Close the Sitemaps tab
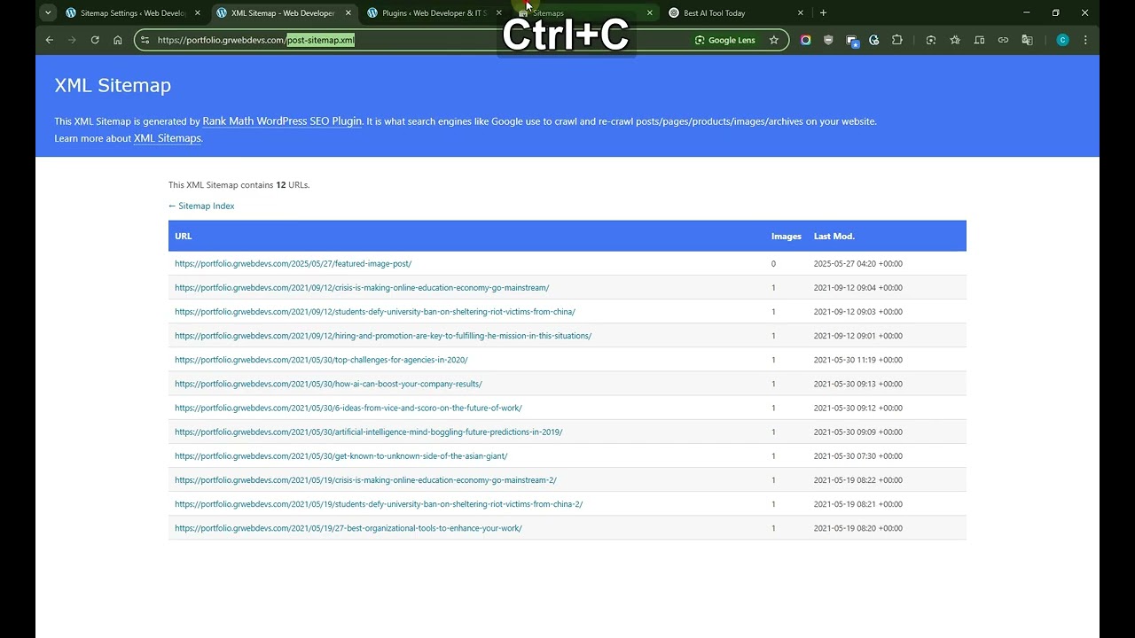 650,13
